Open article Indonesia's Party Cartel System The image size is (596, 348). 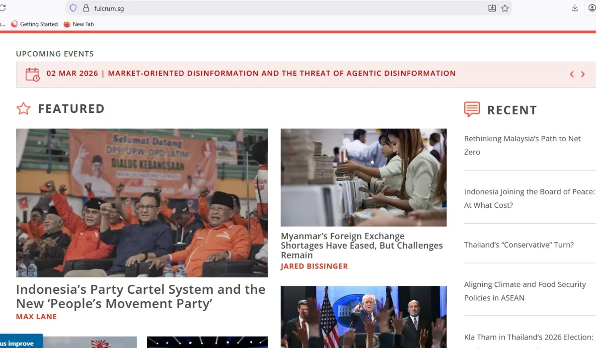tap(141, 296)
